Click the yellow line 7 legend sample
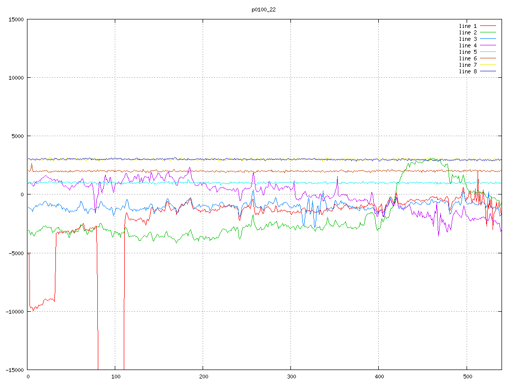 [x=488, y=65]
